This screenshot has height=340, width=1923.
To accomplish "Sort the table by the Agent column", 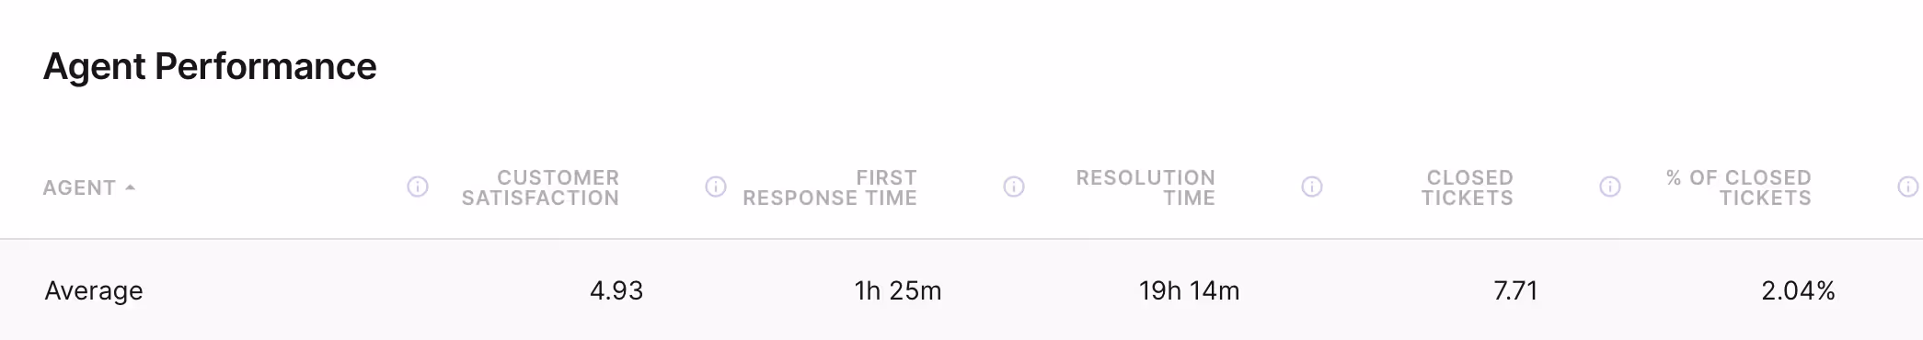I will coord(79,188).
